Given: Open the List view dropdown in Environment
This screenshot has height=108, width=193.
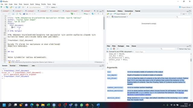Looking at the screenshot, I should (x=183, y=14).
